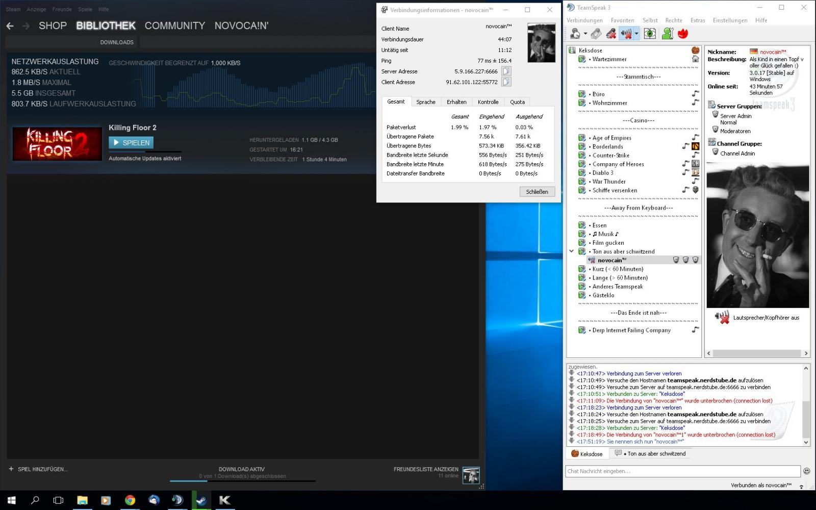The image size is (816, 510).
Task: Open emoticon picker beside chat input
Action: [x=806, y=471]
